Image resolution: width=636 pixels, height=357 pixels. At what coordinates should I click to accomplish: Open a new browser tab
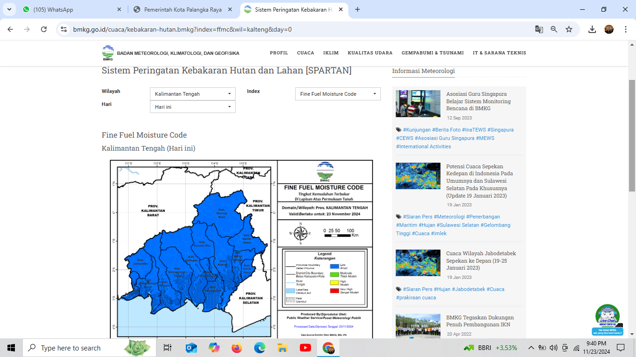pyautogui.click(x=358, y=9)
